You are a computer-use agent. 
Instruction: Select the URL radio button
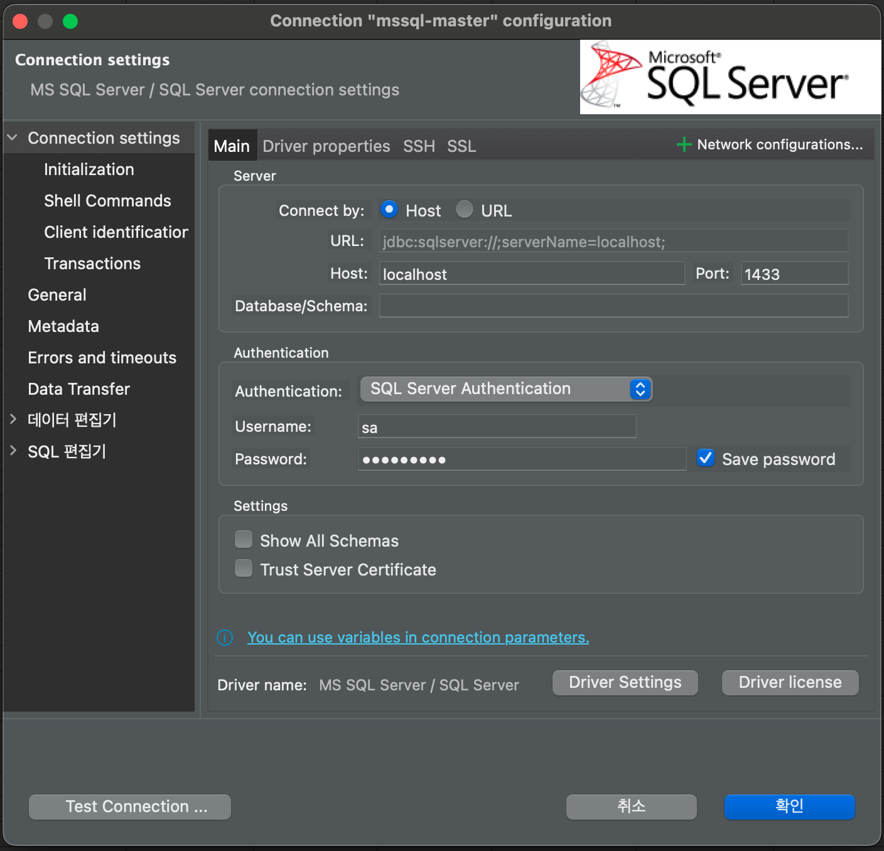[465, 209]
